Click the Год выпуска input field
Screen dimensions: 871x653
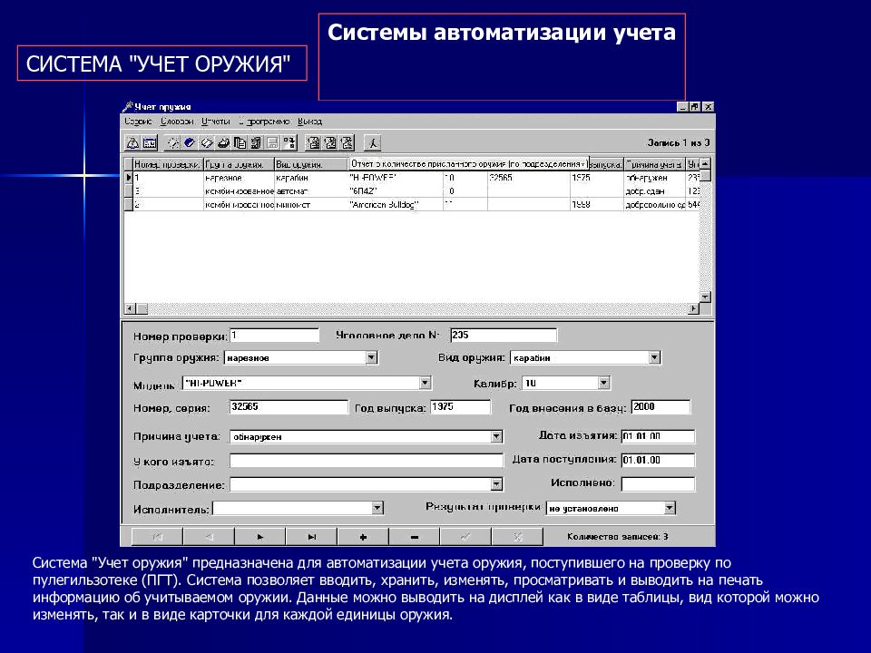(x=461, y=407)
